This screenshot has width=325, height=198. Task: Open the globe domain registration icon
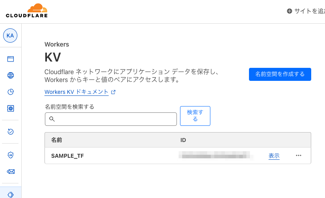click(x=11, y=75)
